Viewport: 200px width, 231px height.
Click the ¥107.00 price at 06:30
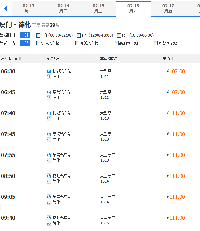click(x=176, y=72)
